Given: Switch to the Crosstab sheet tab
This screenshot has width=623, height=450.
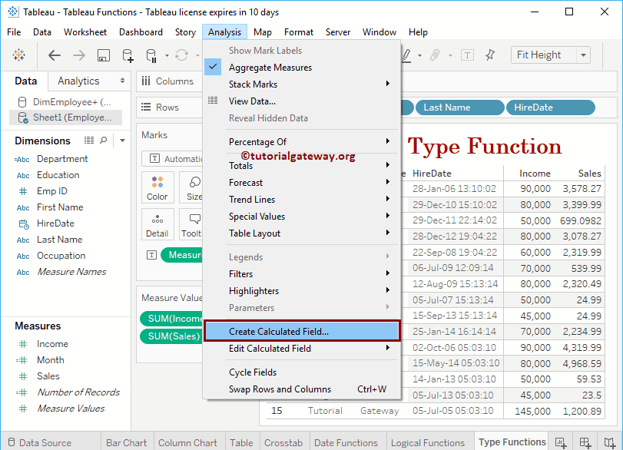Looking at the screenshot, I should [283, 442].
